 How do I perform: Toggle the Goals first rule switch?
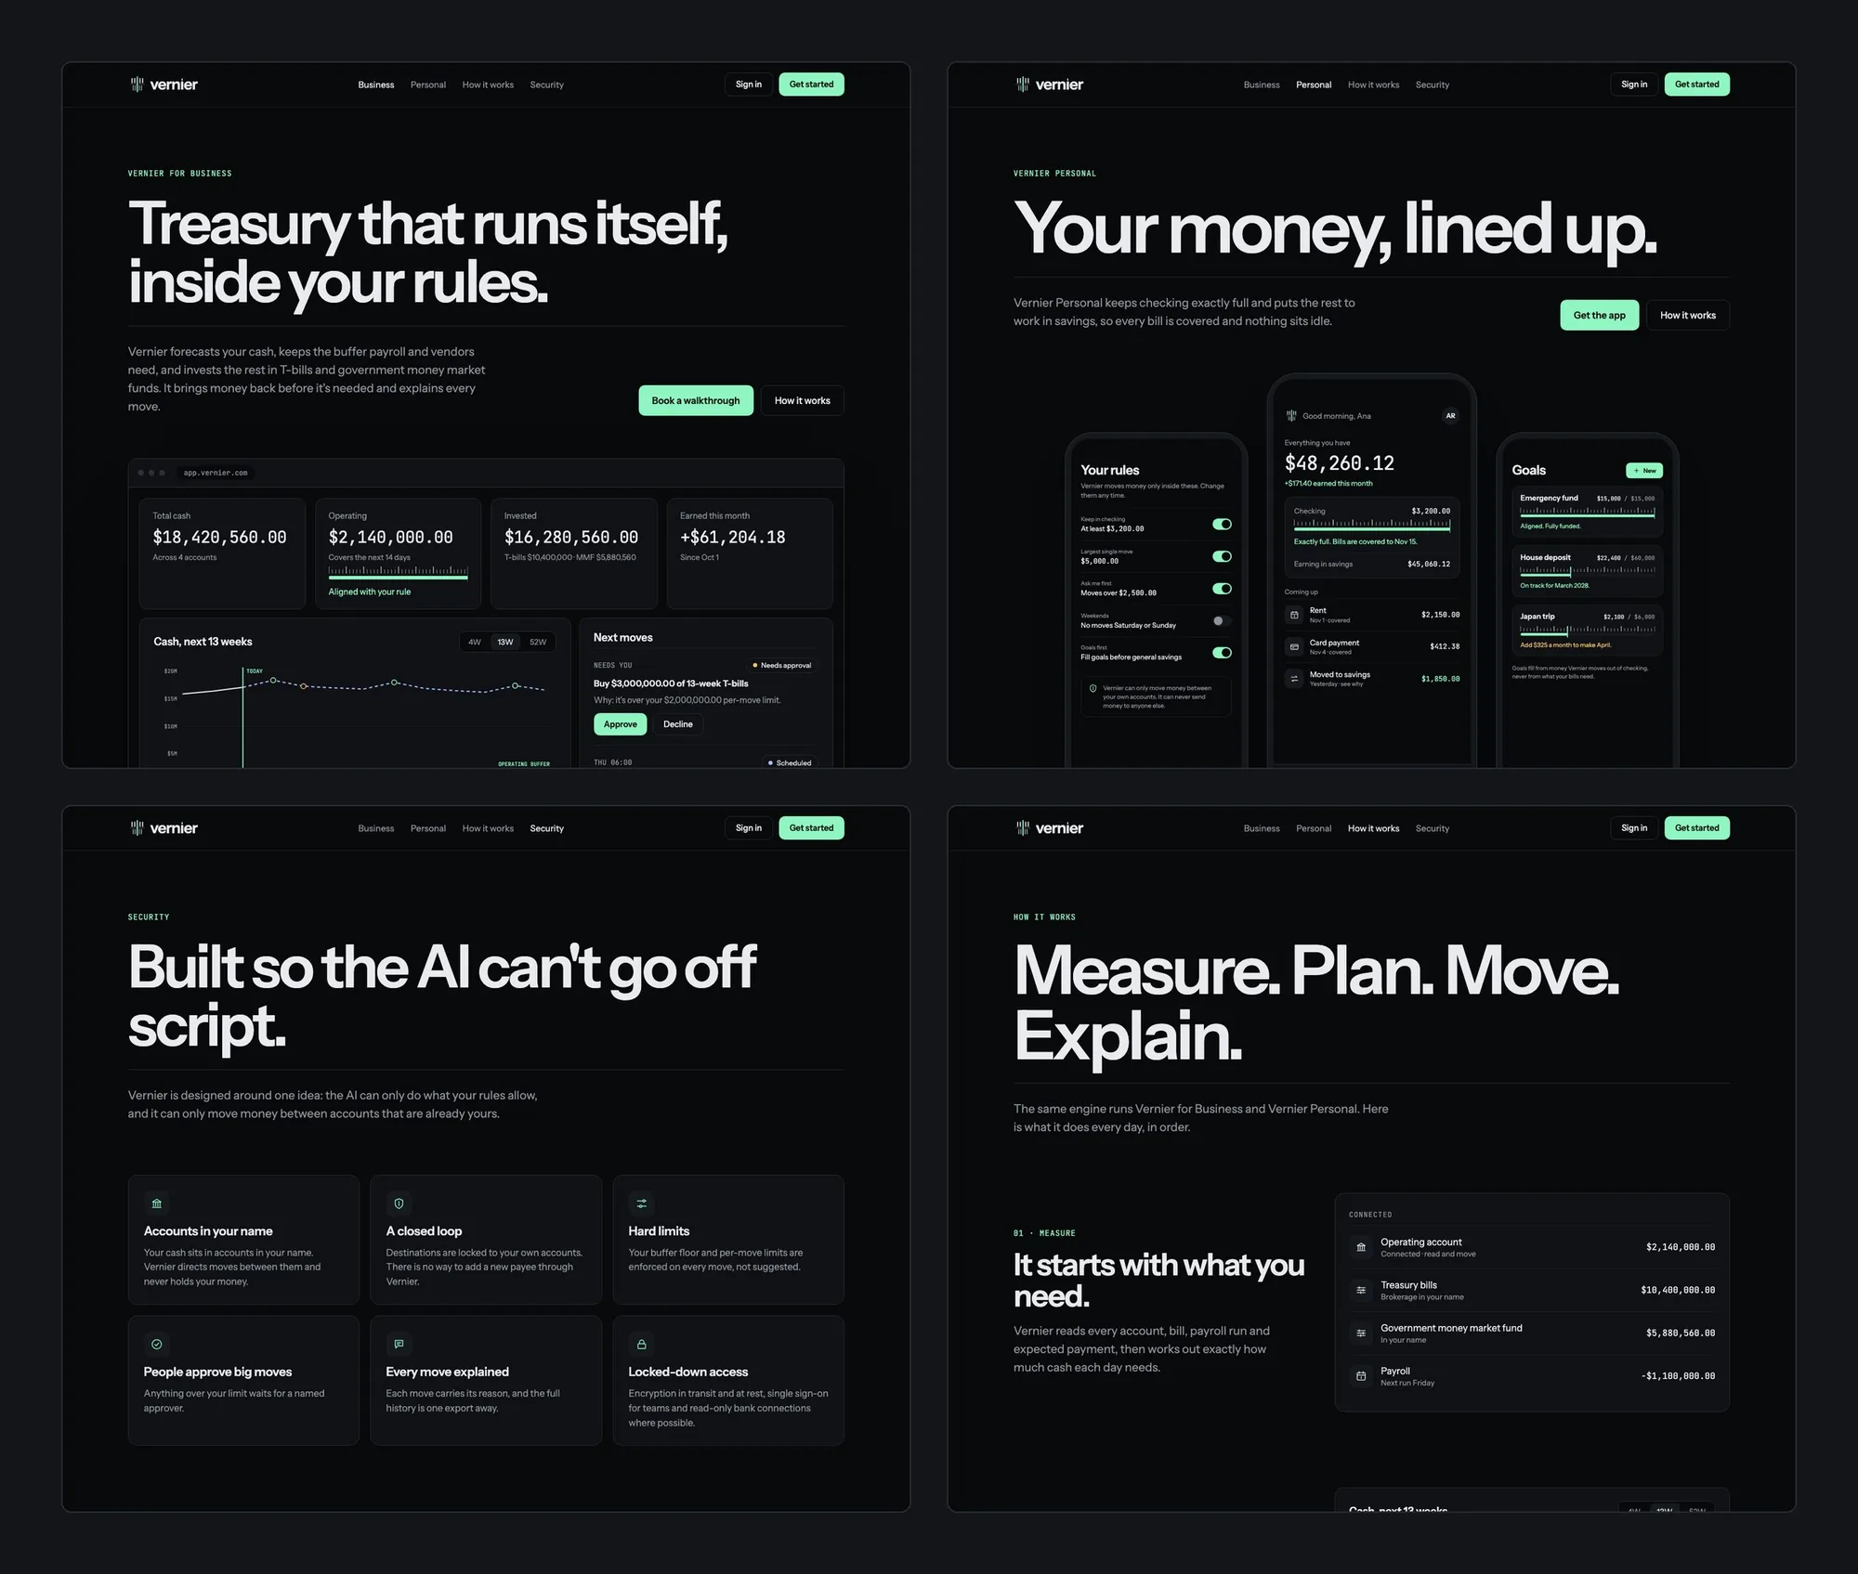1222,653
